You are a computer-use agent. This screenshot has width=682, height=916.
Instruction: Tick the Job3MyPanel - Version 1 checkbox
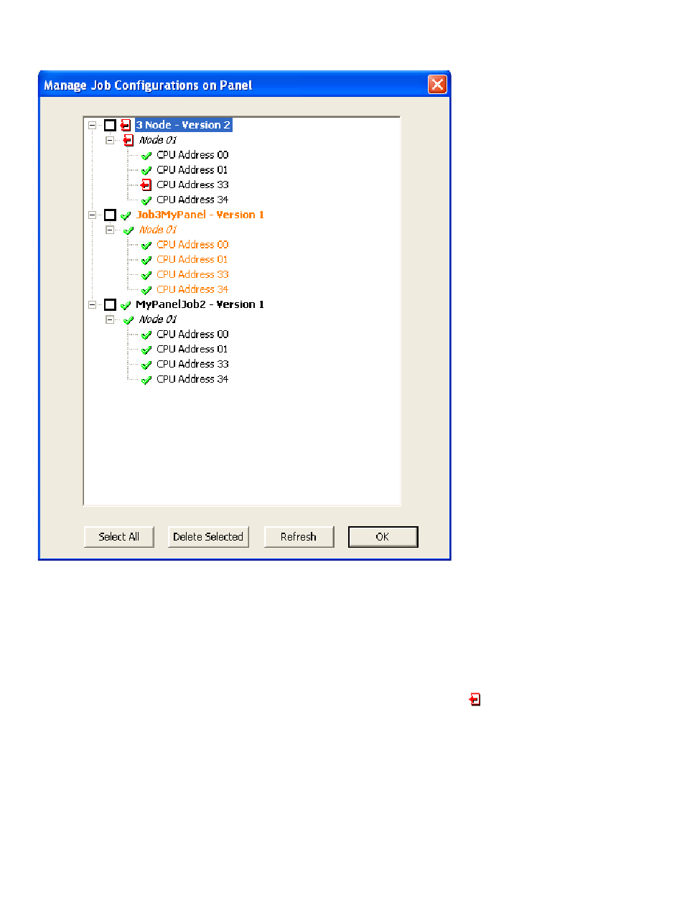pyautogui.click(x=110, y=215)
